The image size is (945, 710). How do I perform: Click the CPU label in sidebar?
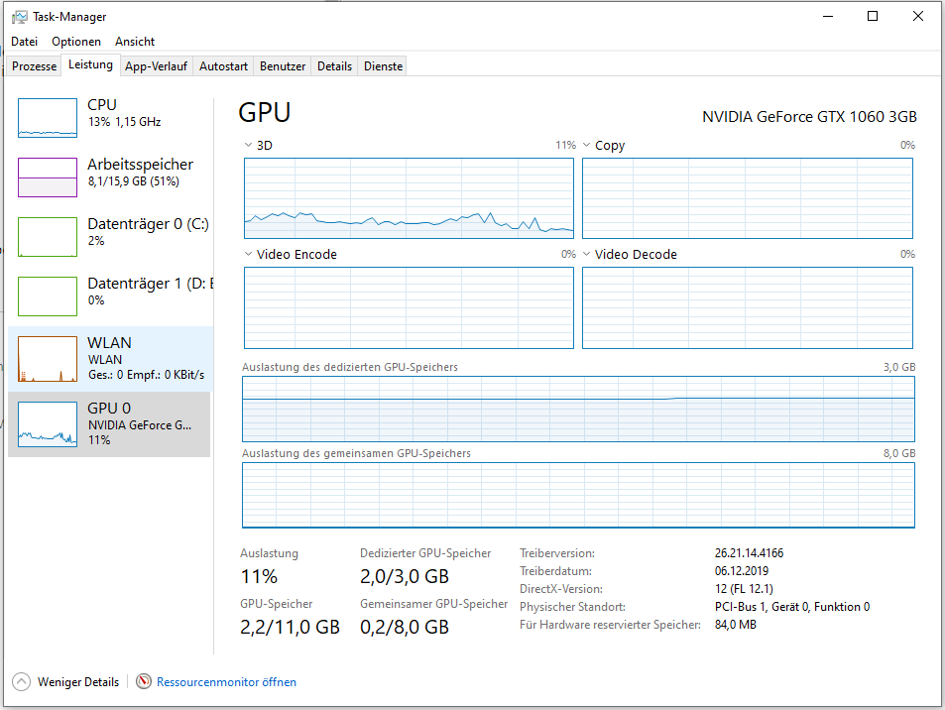coord(102,105)
